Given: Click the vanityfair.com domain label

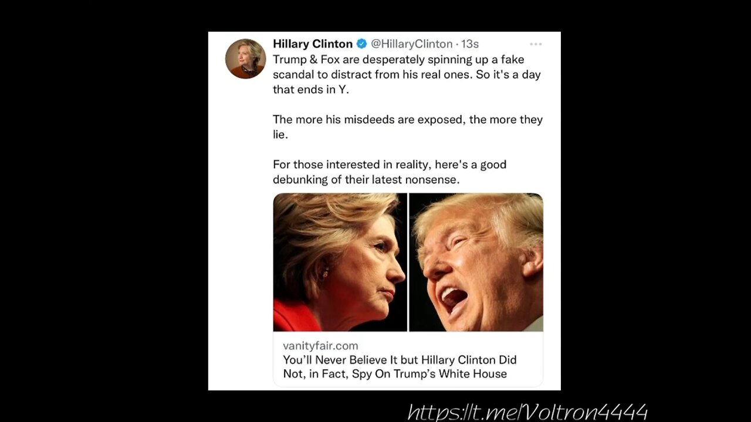Looking at the screenshot, I should pyautogui.click(x=320, y=346).
